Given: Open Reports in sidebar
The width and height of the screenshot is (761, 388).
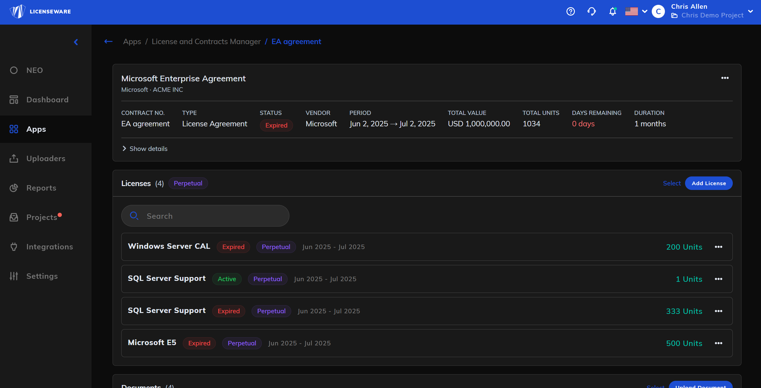Looking at the screenshot, I should (x=41, y=188).
